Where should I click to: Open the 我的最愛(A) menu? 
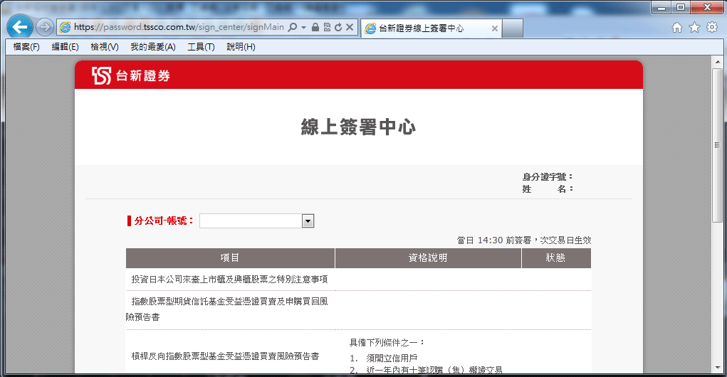[x=152, y=47]
